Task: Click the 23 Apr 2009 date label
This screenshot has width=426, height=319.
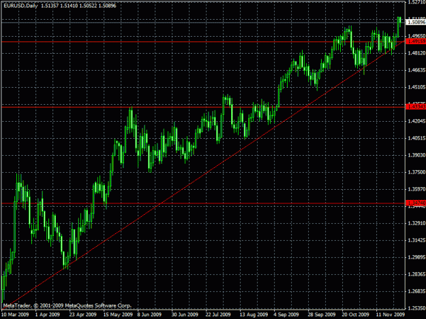Action: coord(83,315)
